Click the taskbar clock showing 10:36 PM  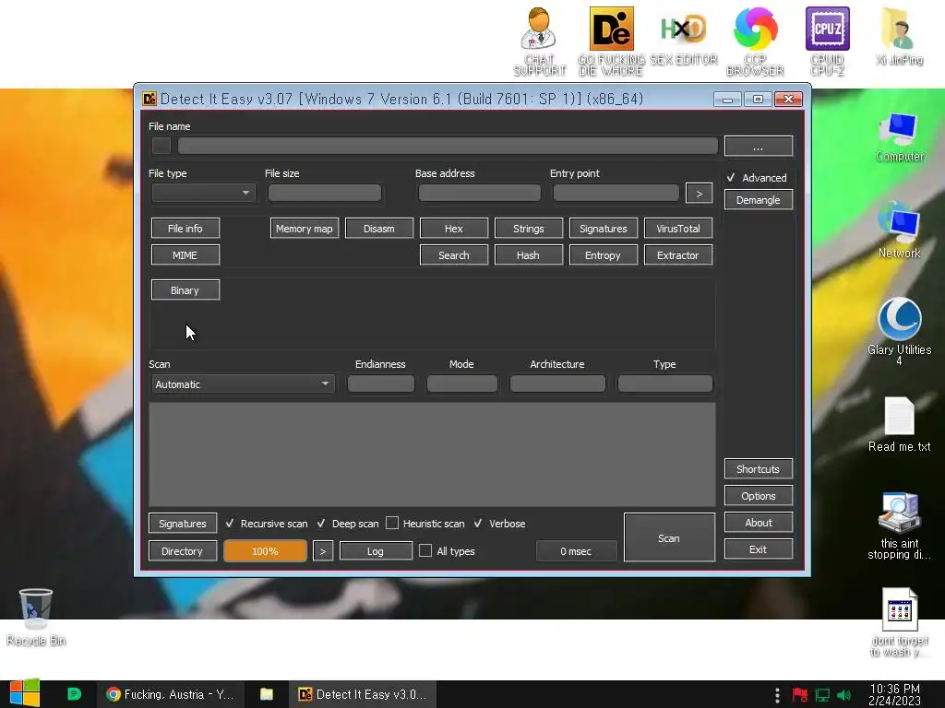(x=895, y=694)
